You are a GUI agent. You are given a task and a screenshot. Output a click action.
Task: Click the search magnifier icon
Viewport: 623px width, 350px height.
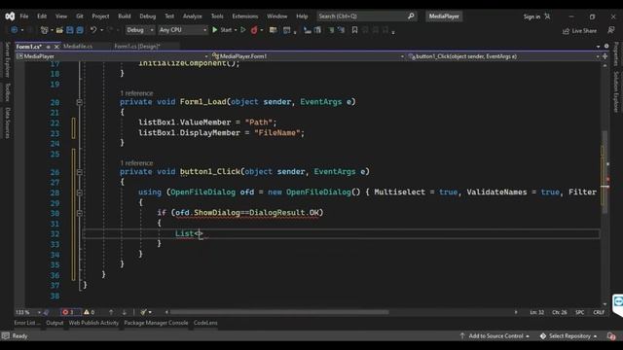411,17
